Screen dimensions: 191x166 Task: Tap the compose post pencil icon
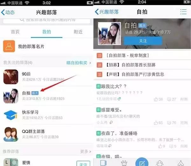coord(142,162)
